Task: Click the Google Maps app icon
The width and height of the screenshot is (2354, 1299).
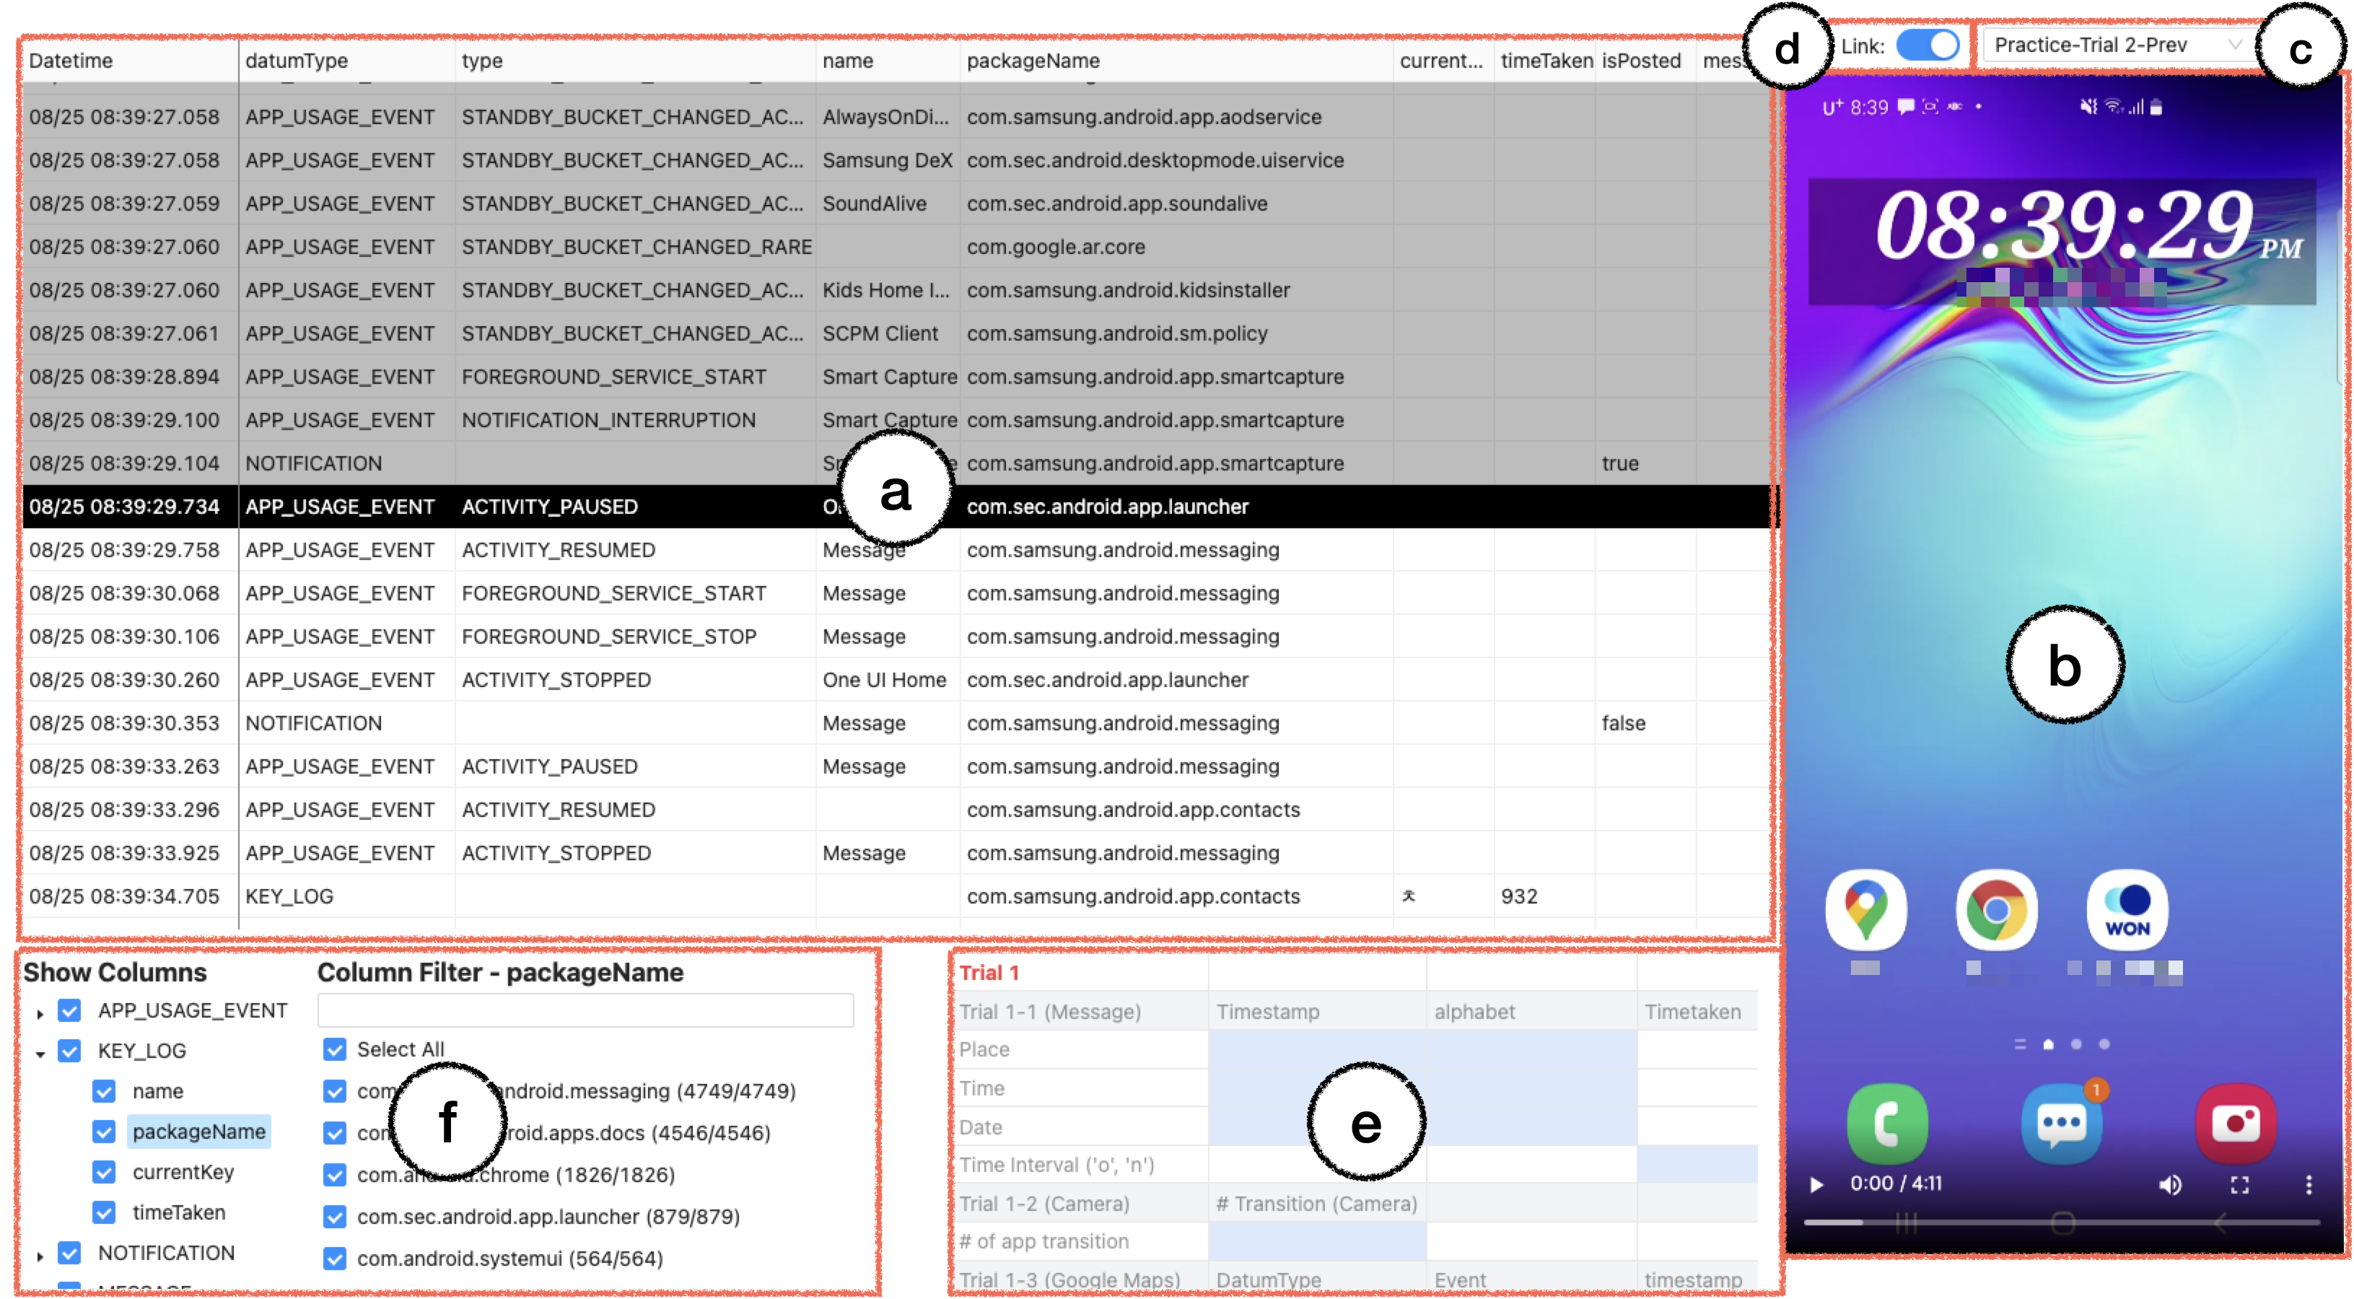Action: 1865,909
